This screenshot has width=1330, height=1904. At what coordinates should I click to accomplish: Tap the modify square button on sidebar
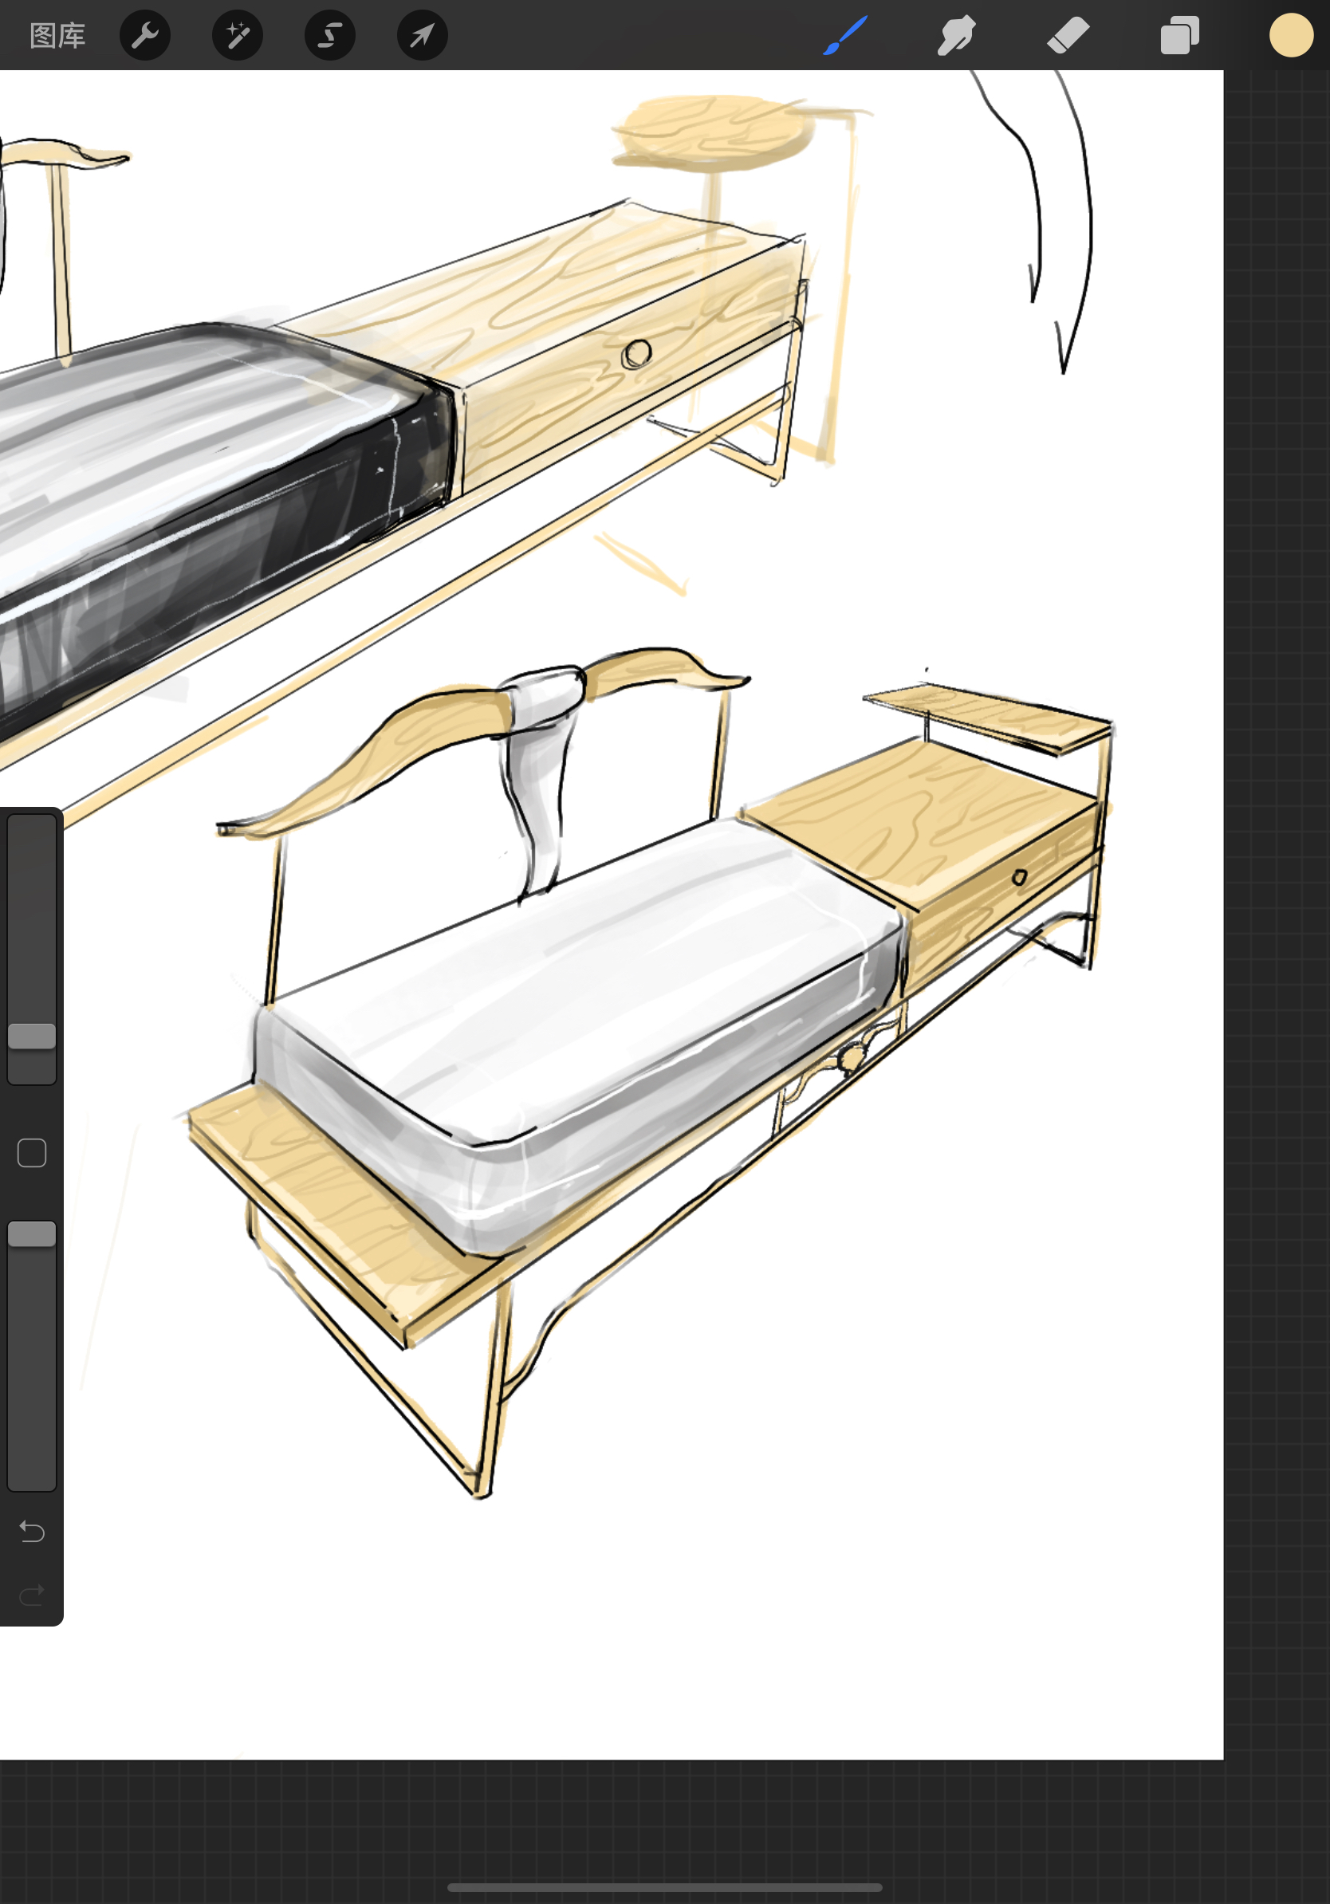coord(33,1153)
